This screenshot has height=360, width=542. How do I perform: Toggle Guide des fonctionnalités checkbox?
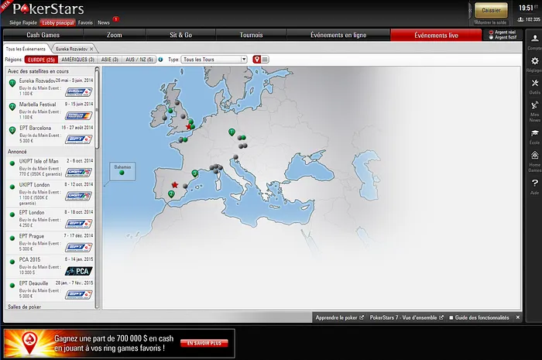[451, 317]
